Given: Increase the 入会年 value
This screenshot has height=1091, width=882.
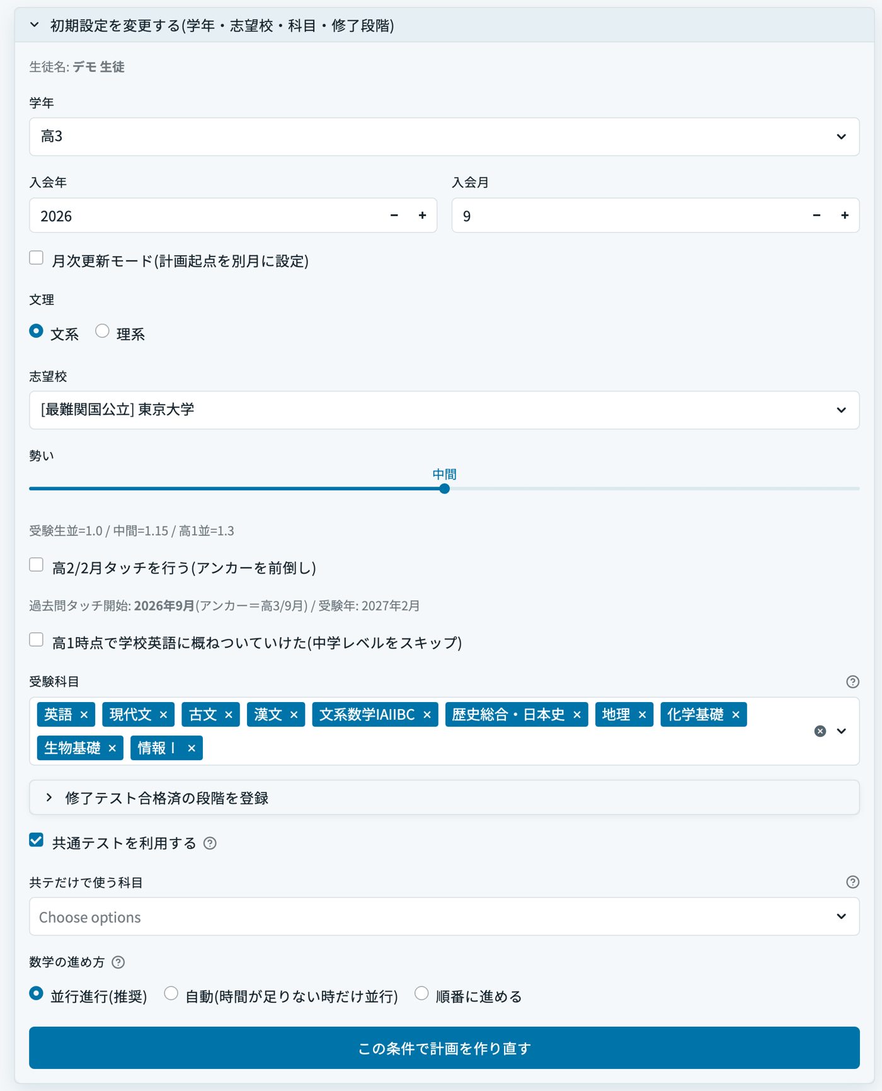Looking at the screenshot, I should coord(423,216).
